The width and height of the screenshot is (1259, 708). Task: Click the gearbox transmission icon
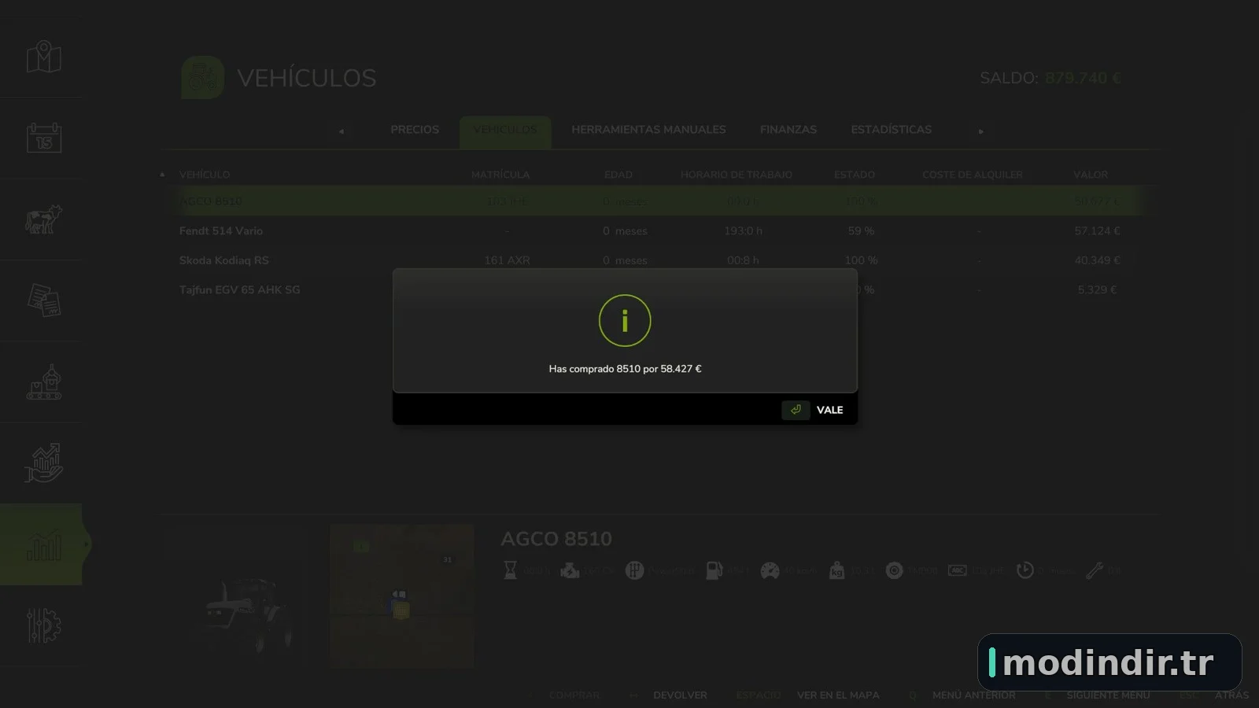pyautogui.click(x=634, y=570)
